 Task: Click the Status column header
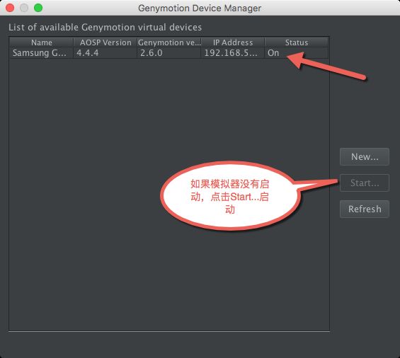pos(297,42)
